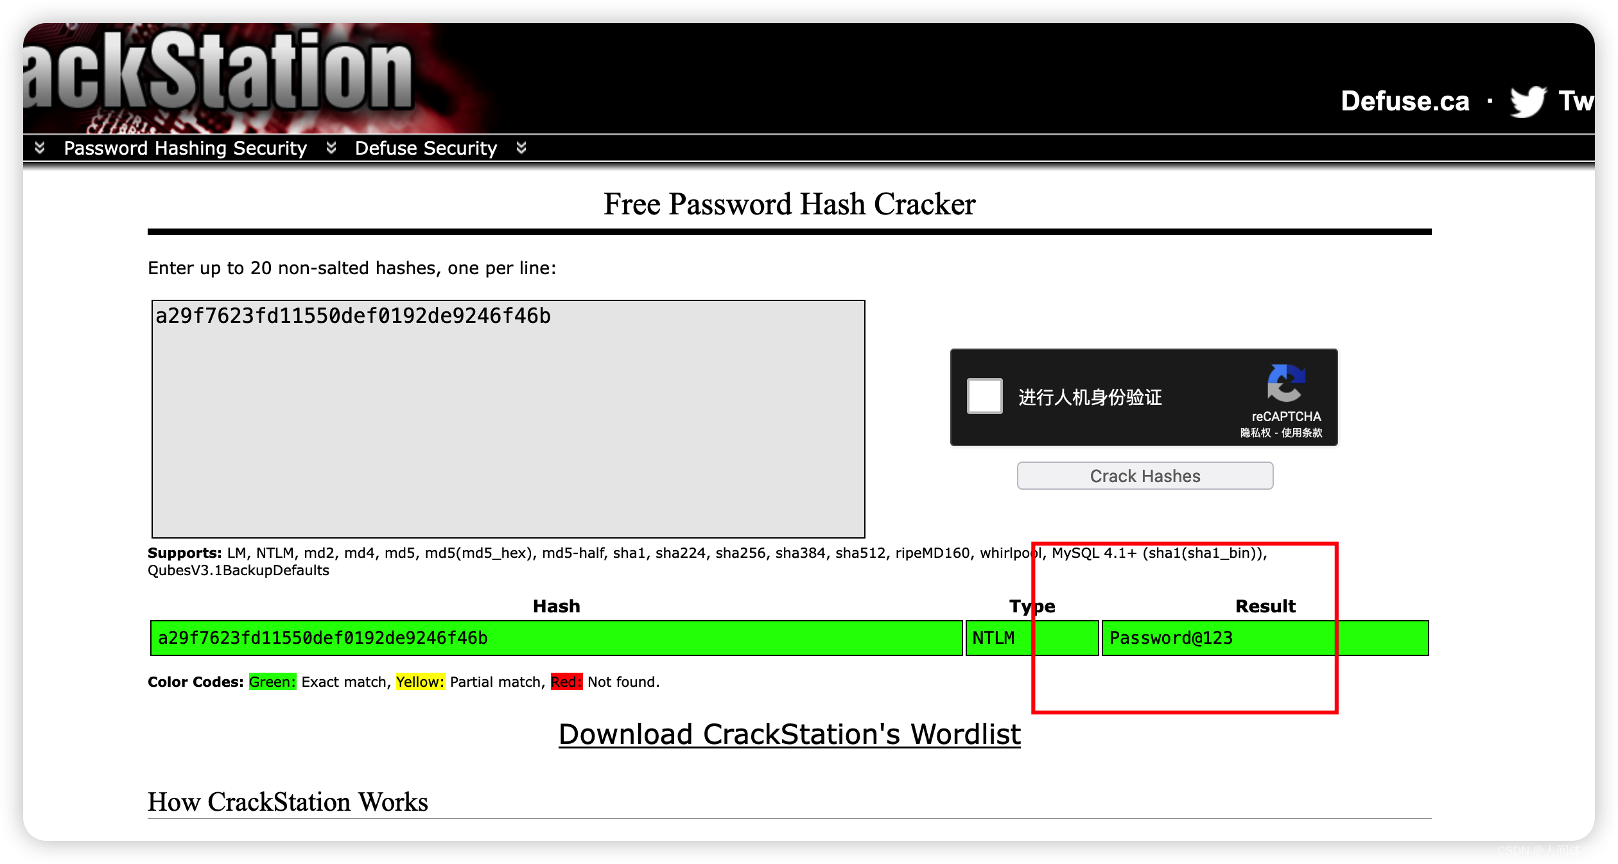Image resolution: width=1618 pixels, height=864 pixels.
Task: Click the Download CrackStation's Wordlist link
Action: 790,734
